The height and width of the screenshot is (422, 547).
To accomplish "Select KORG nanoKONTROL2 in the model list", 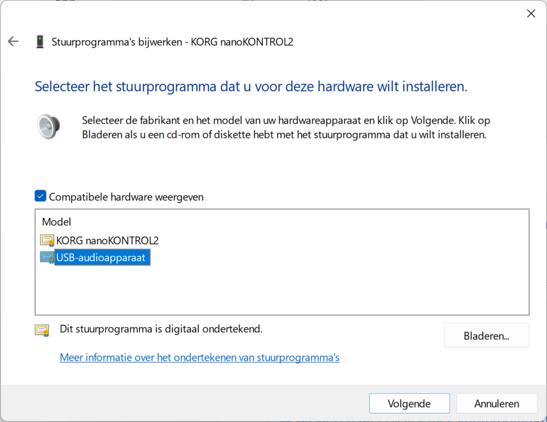I will coord(107,240).
